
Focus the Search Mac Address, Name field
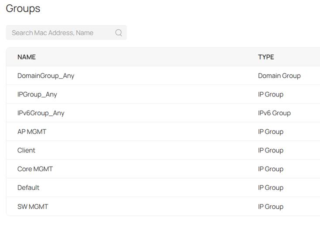pos(66,33)
